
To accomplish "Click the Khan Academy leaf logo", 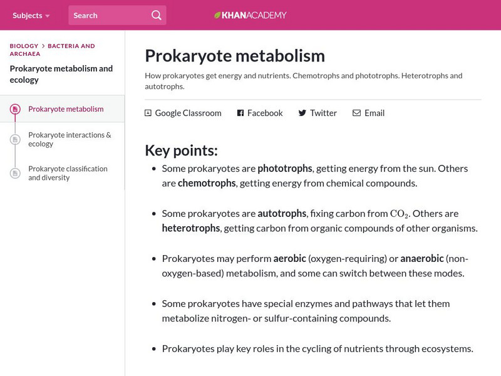I will [x=218, y=15].
